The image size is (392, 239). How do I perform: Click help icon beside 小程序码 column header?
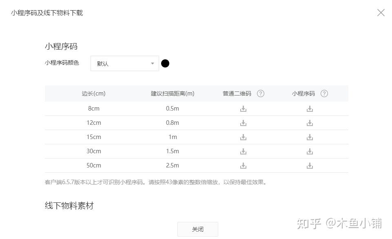pyautogui.click(x=324, y=93)
